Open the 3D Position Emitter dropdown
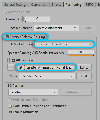The height and width of the screenshot is (120, 100). pos(33,92)
